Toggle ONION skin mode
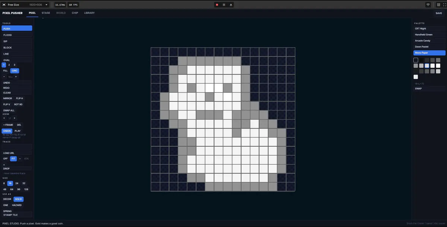This screenshot has width=447, height=227. pos(7,131)
